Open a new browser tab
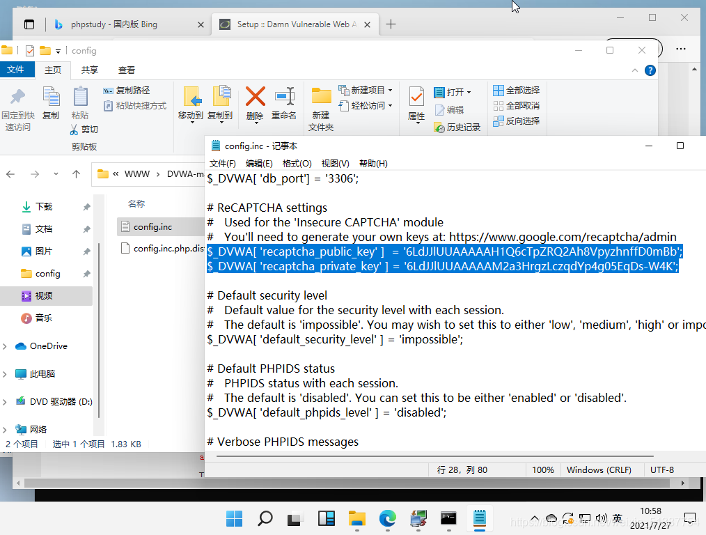The image size is (706, 535). [x=391, y=24]
